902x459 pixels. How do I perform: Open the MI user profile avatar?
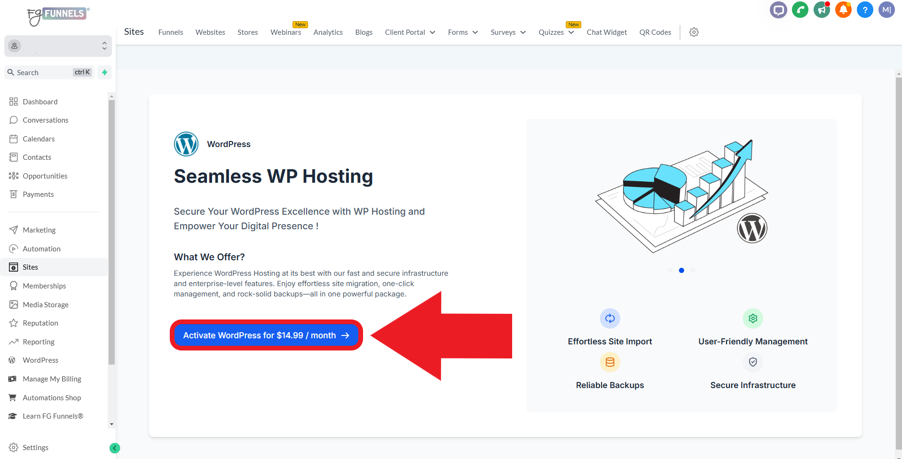886,10
